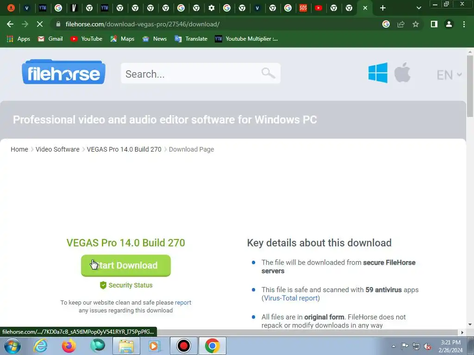Go back to the previous page
This screenshot has width=474, height=355.
pos(10,24)
